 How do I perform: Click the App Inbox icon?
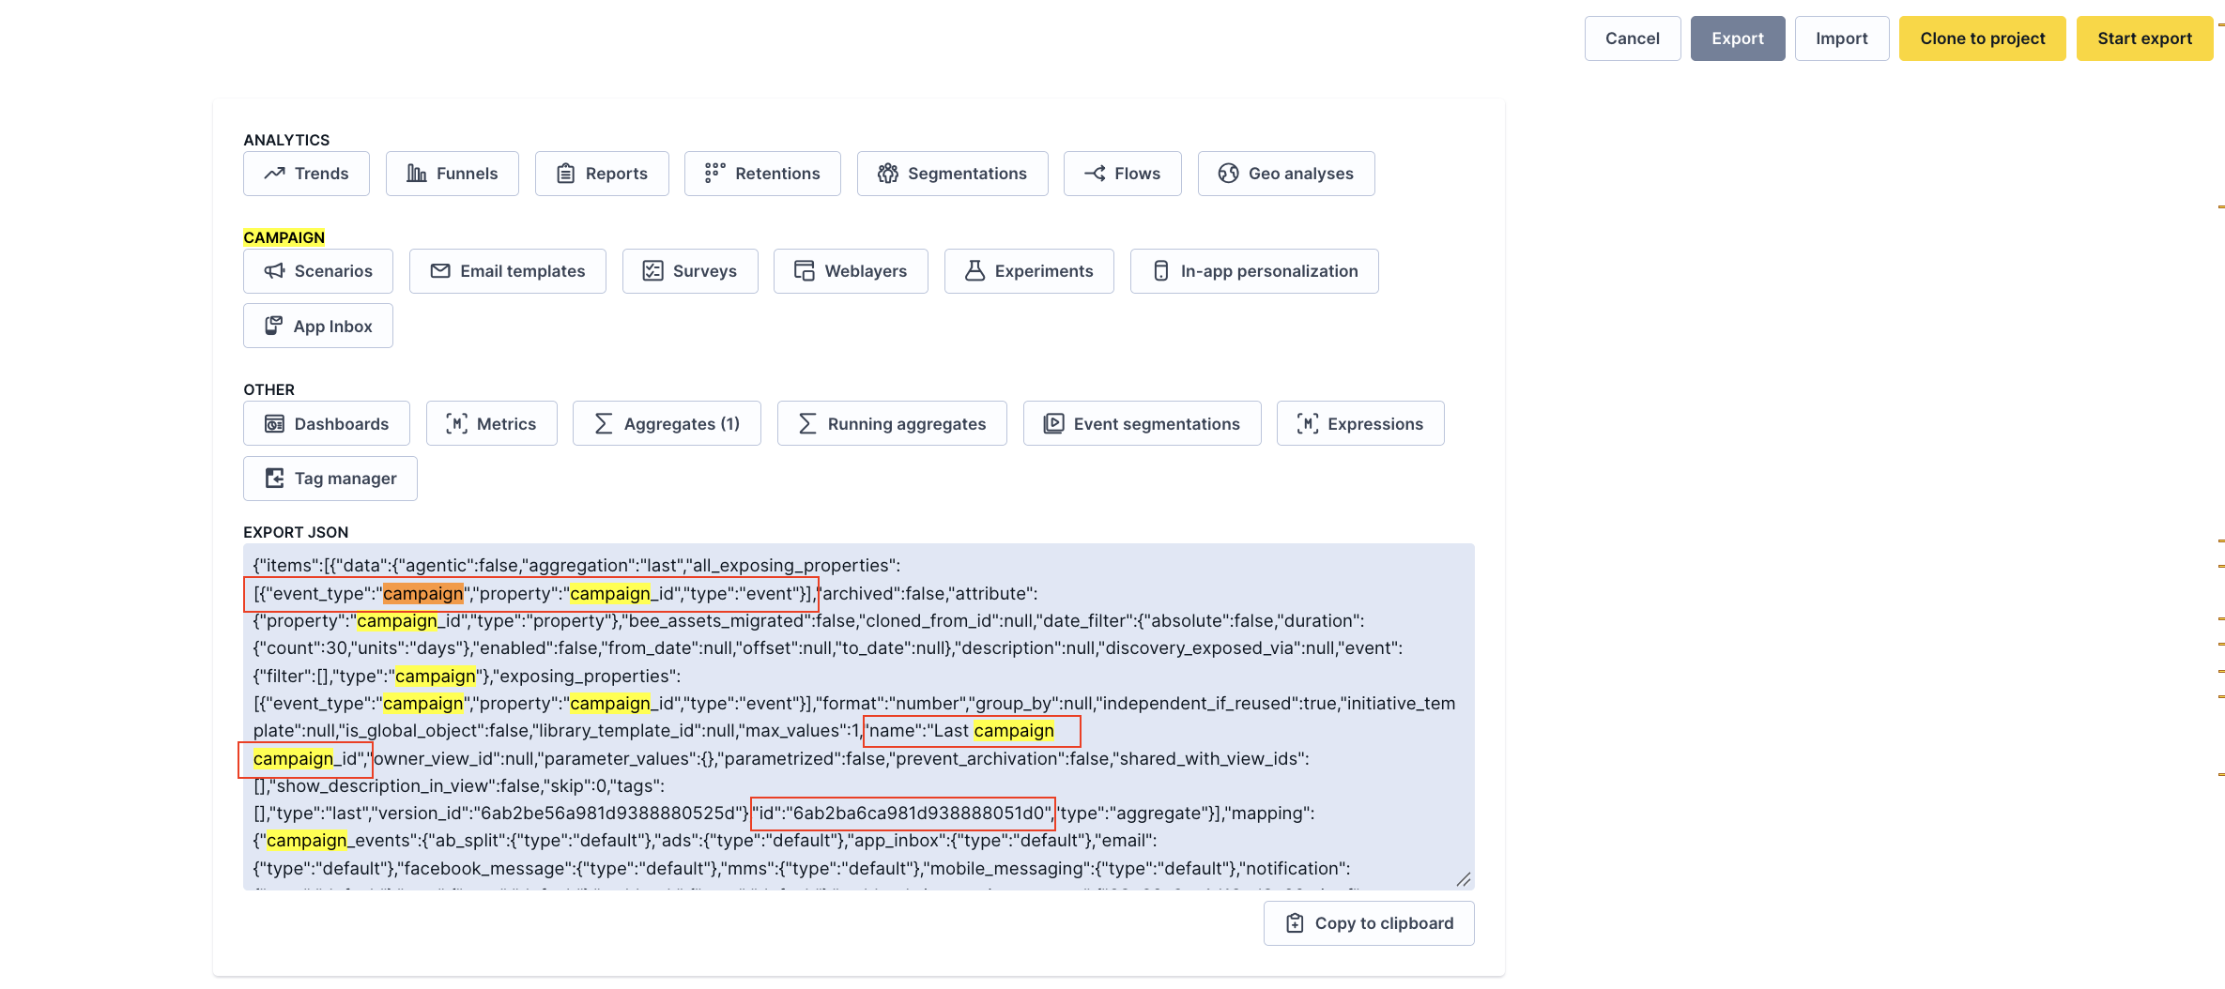point(273,326)
